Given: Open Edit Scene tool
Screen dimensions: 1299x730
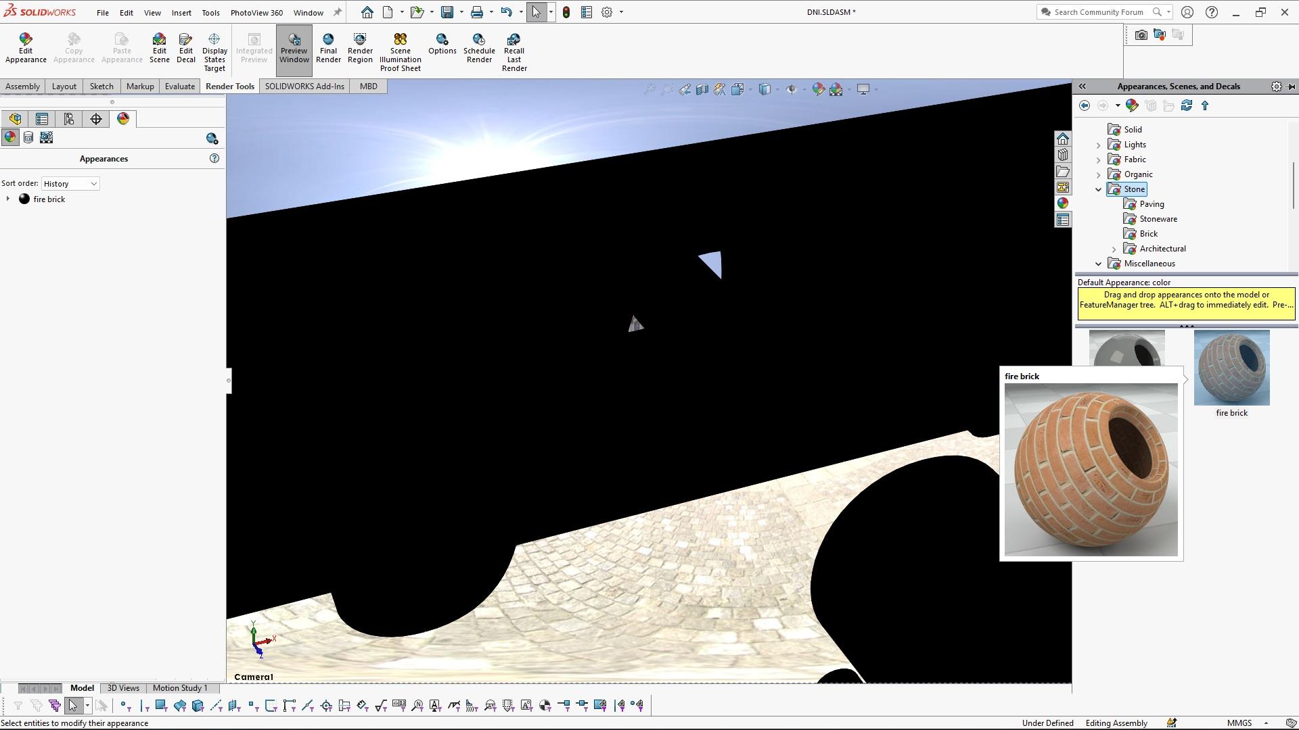Looking at the screenshot, I should click(159, 48).
